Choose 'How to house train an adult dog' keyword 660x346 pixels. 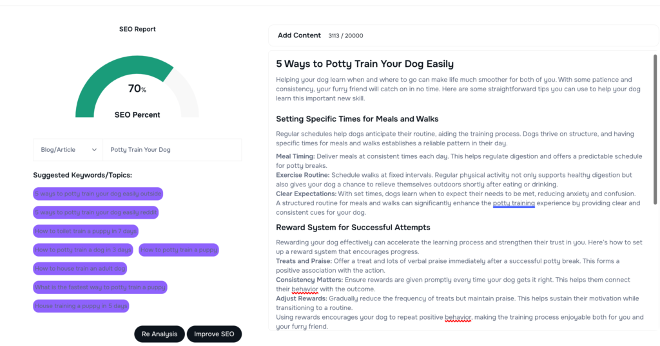80,268
